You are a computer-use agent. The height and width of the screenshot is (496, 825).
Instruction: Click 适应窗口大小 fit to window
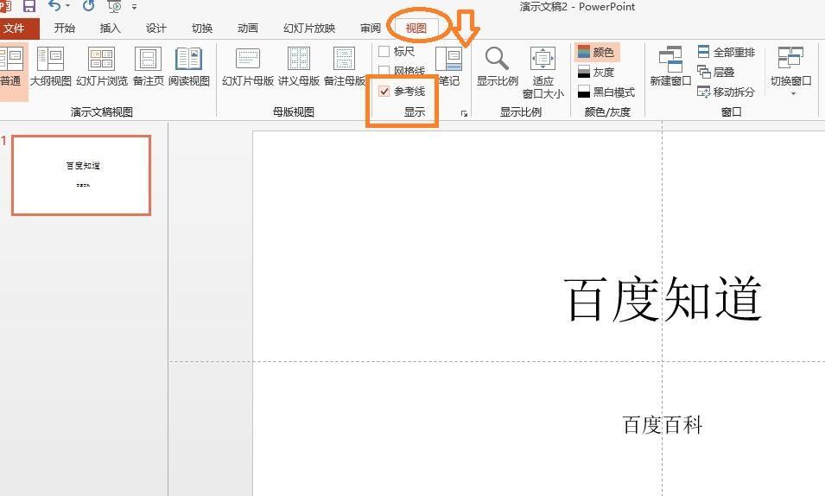(543, 73)
